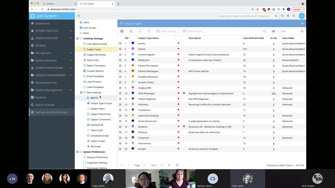Click the Chrome bookmark star icon
335x188 pixels.
[x=258, y=9]
